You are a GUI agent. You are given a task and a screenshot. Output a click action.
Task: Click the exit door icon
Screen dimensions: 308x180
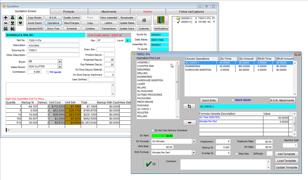(x=161, y=20)
